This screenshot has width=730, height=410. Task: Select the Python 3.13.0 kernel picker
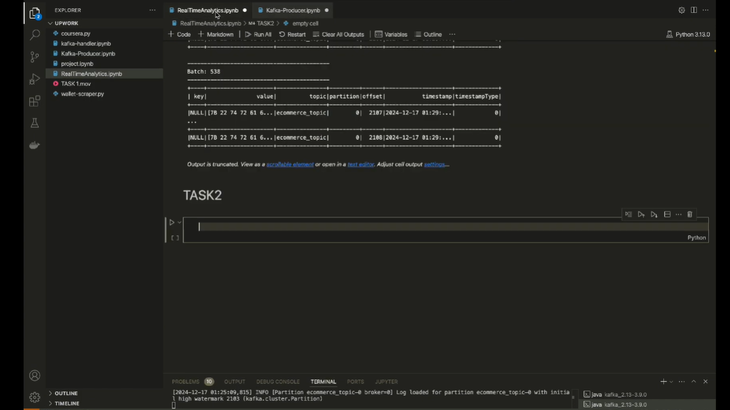(x=688, y=34)
